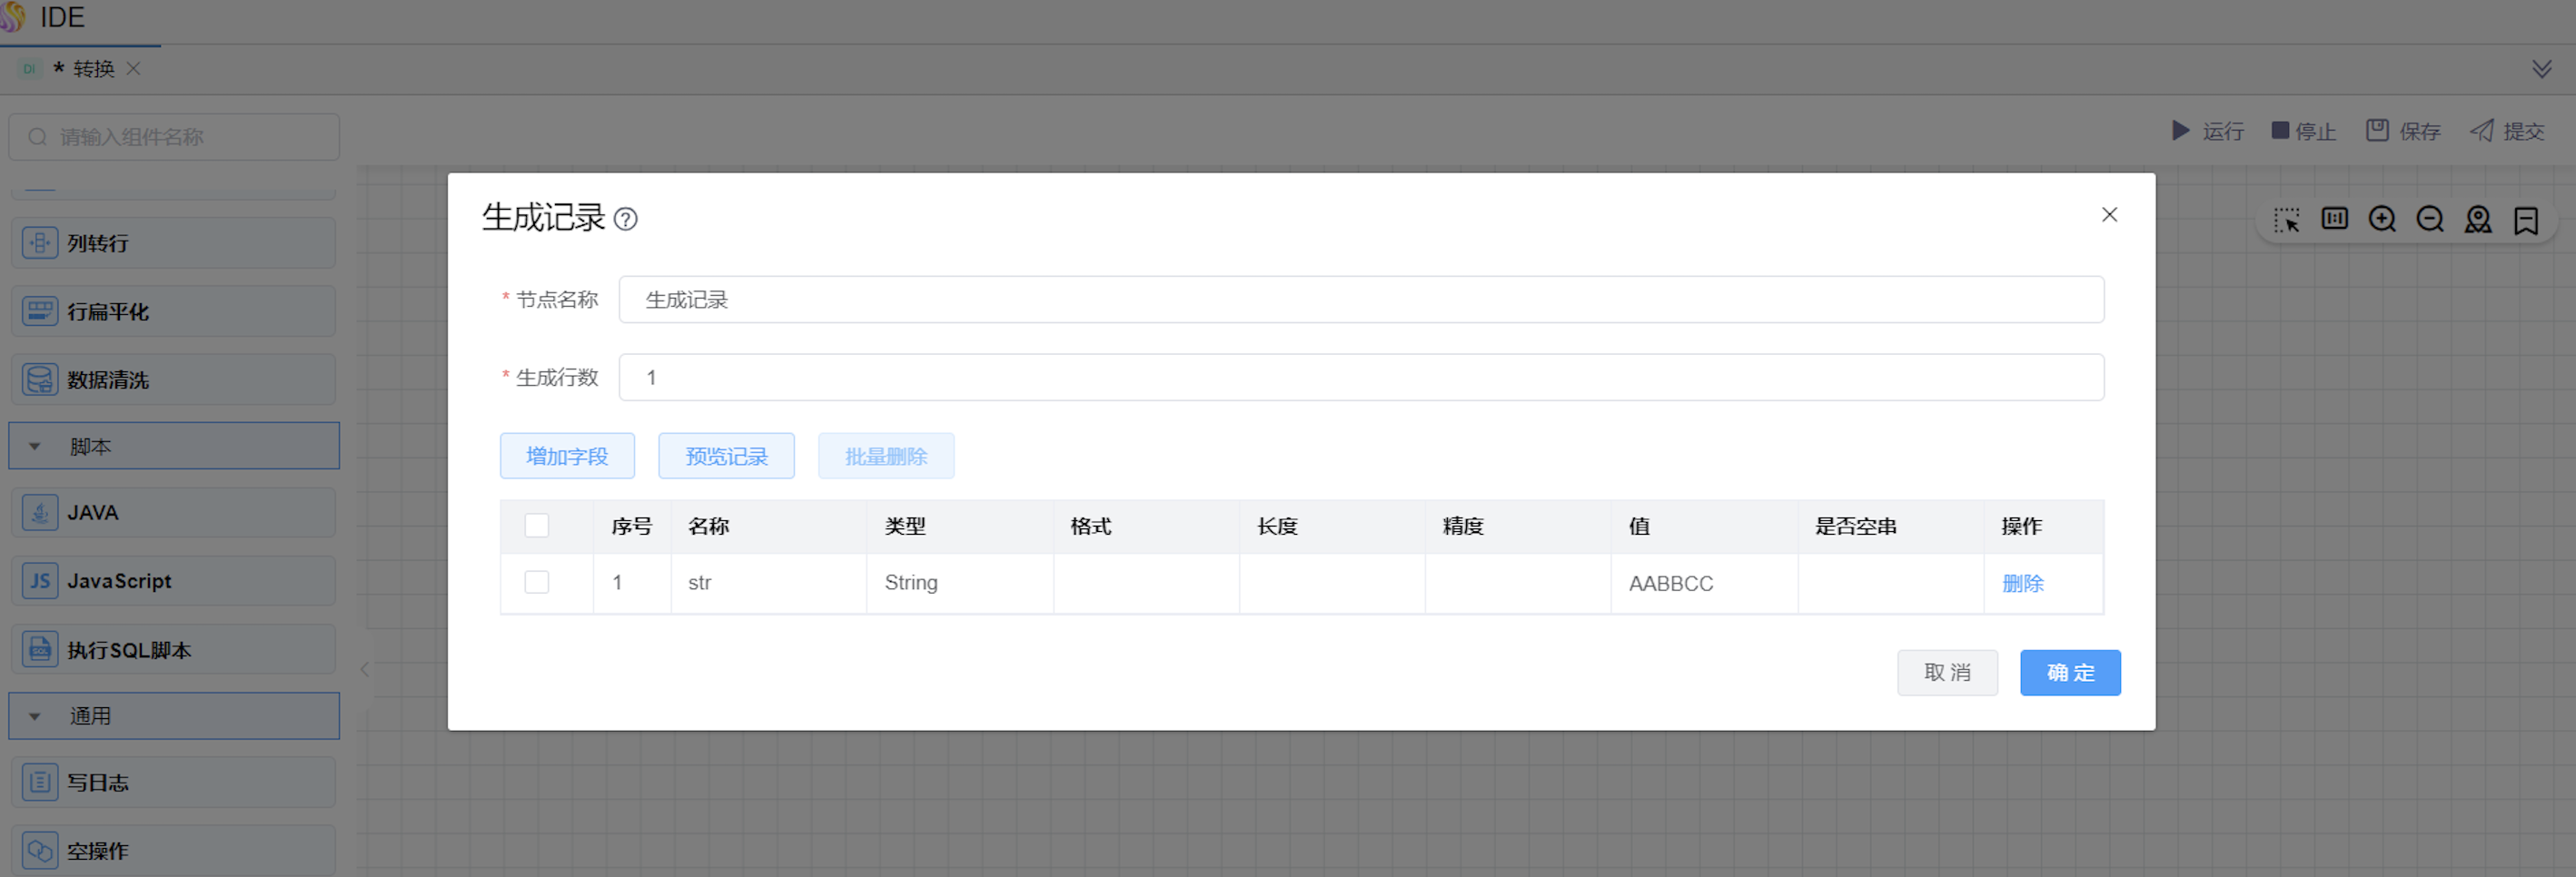Click the area selection cursor icon
2576x877 pixels.
pos(2286,220)
